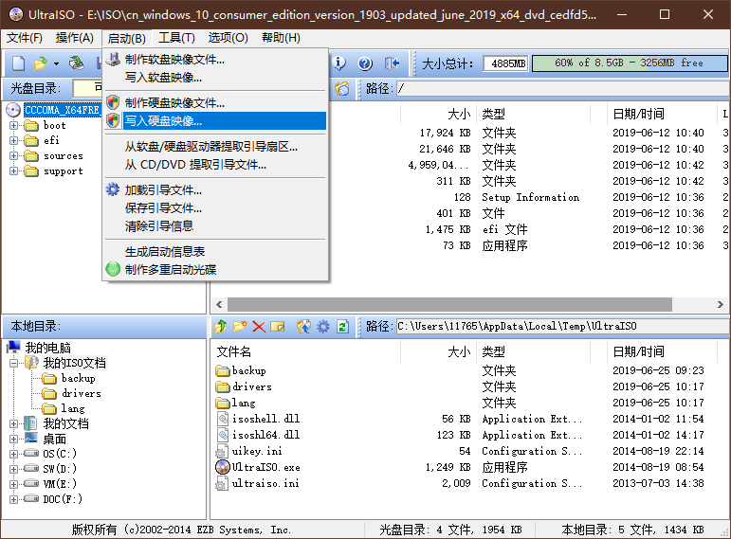Click the 60% of 8.5GB capacity bar
The image size is (731, 539).
630,63
